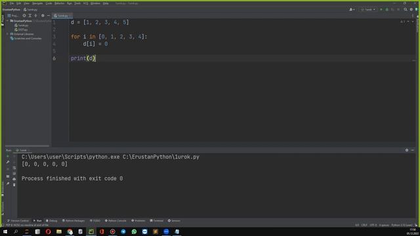The width and height of the screenshot is (420, 236).
Task: Open Windows Start menu
Action: 5,231
